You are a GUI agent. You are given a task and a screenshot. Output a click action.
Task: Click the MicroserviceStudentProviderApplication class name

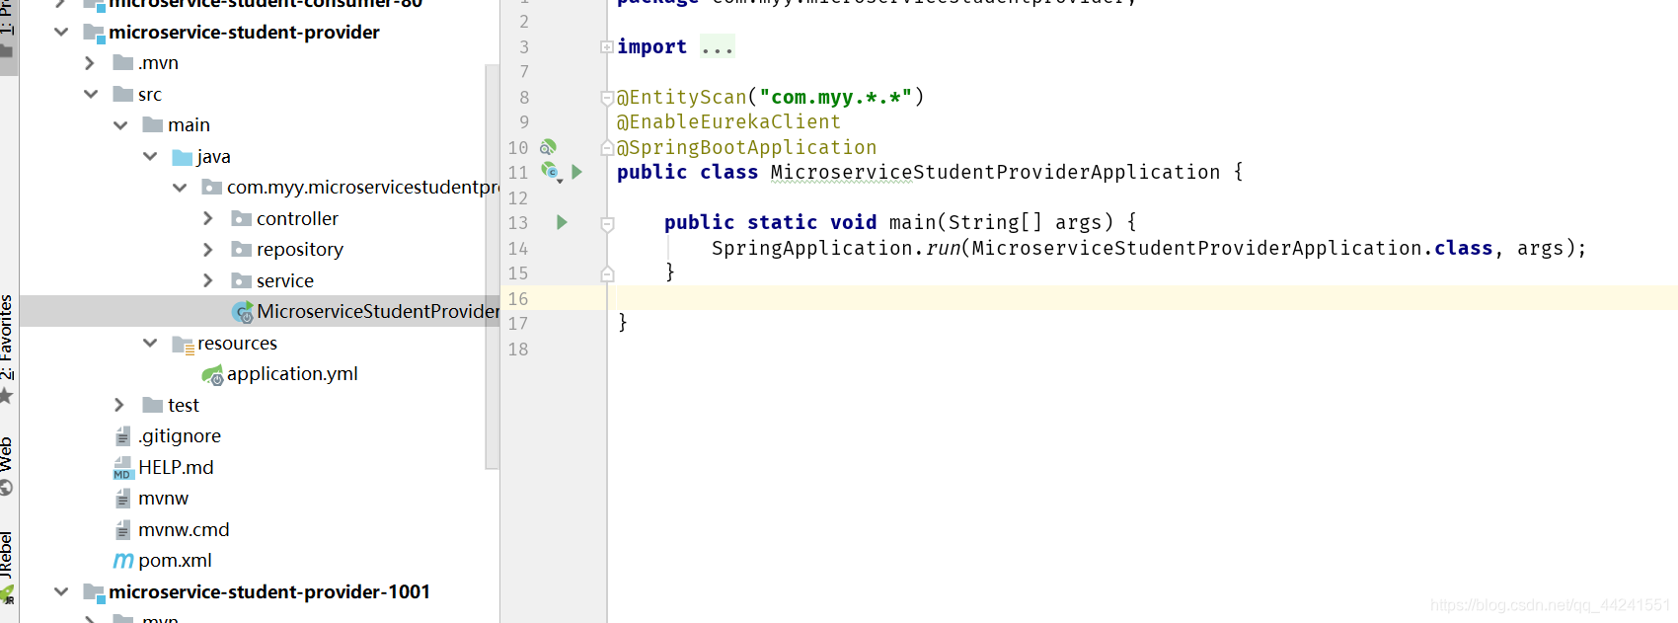click(995, 172)
